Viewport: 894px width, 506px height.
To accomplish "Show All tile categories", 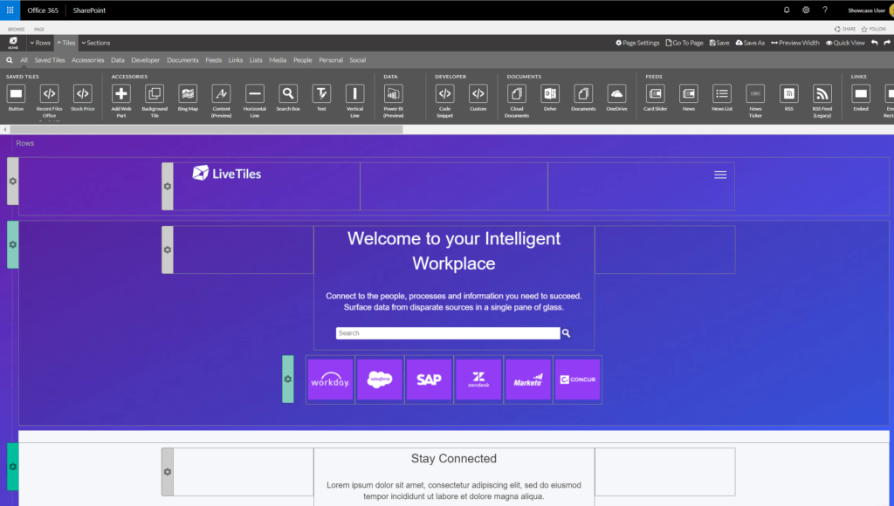I will [24, 60].
